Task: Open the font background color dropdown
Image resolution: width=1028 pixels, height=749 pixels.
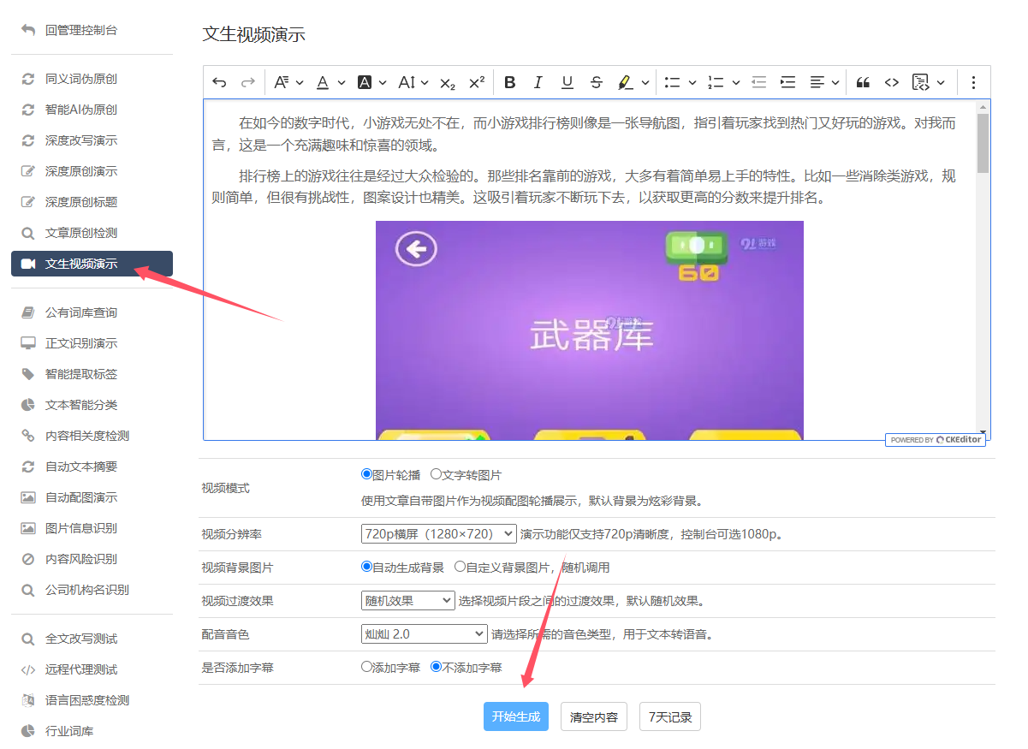Action: coord(371,82)
